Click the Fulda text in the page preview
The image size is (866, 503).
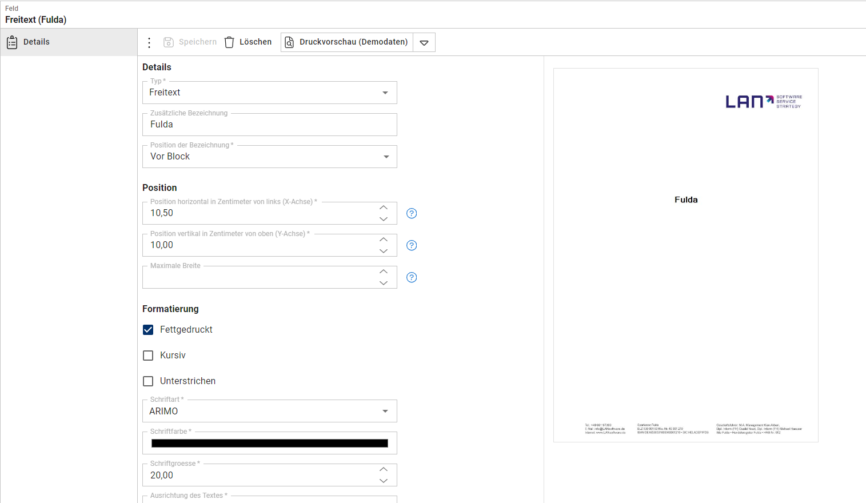point(686,199)
